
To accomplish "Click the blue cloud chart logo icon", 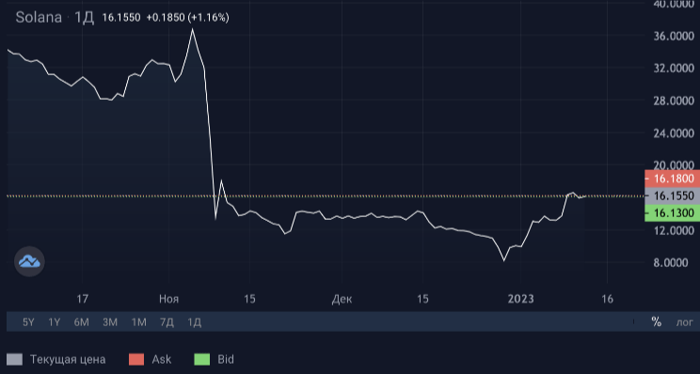I will pos(29,261).
